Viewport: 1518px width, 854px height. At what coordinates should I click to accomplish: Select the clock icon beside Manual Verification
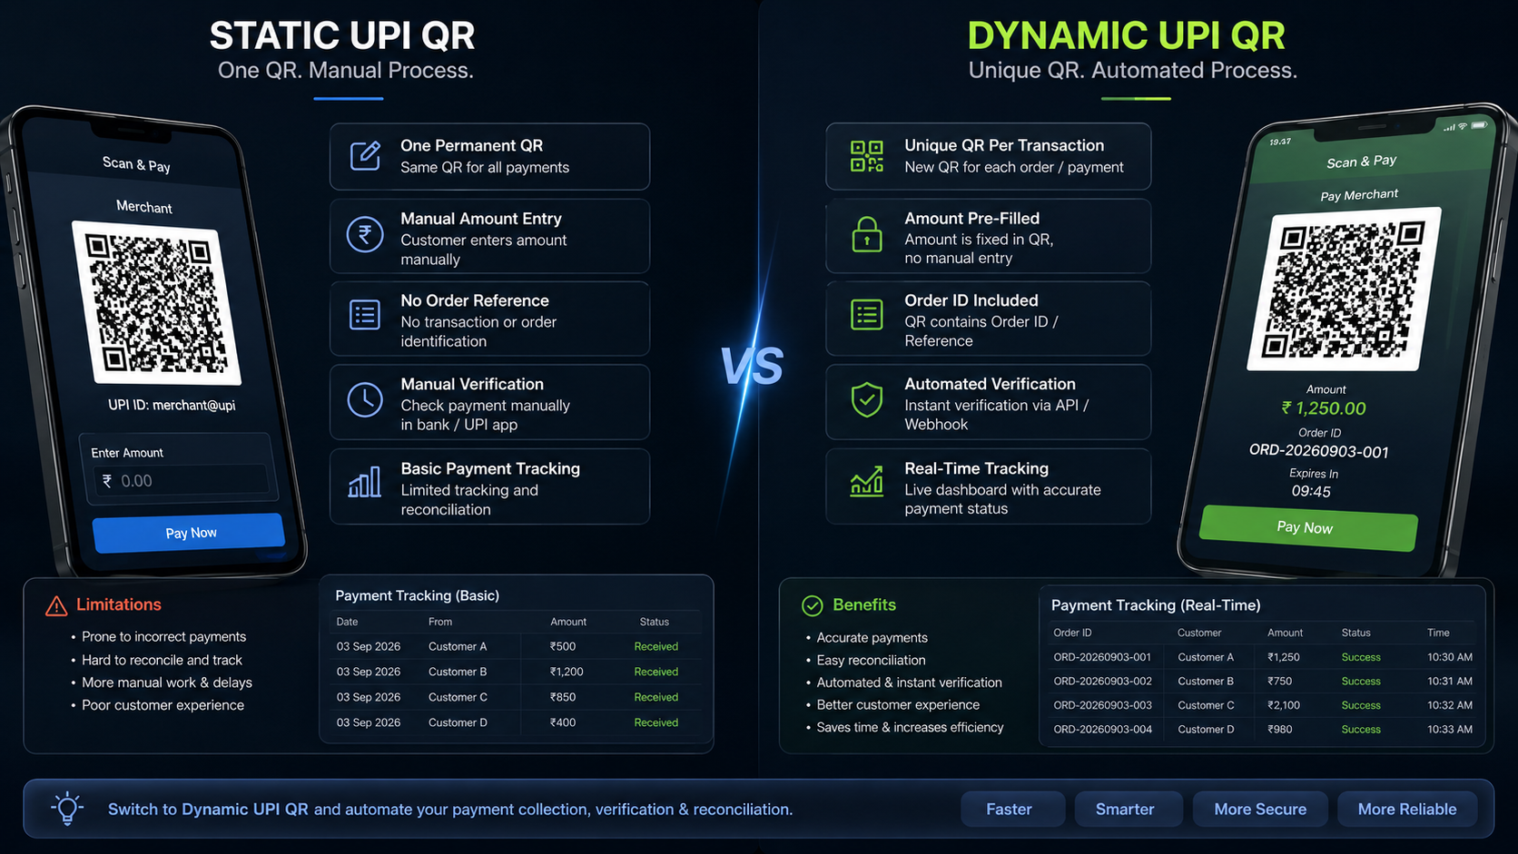pyautogui.click(x=365, y=400)
